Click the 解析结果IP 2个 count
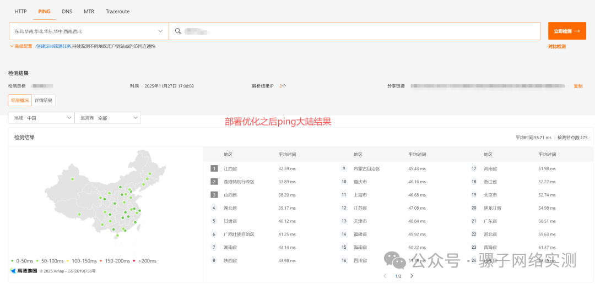The height and width of the screenshot is (284, 595). [x=283, y=86]
